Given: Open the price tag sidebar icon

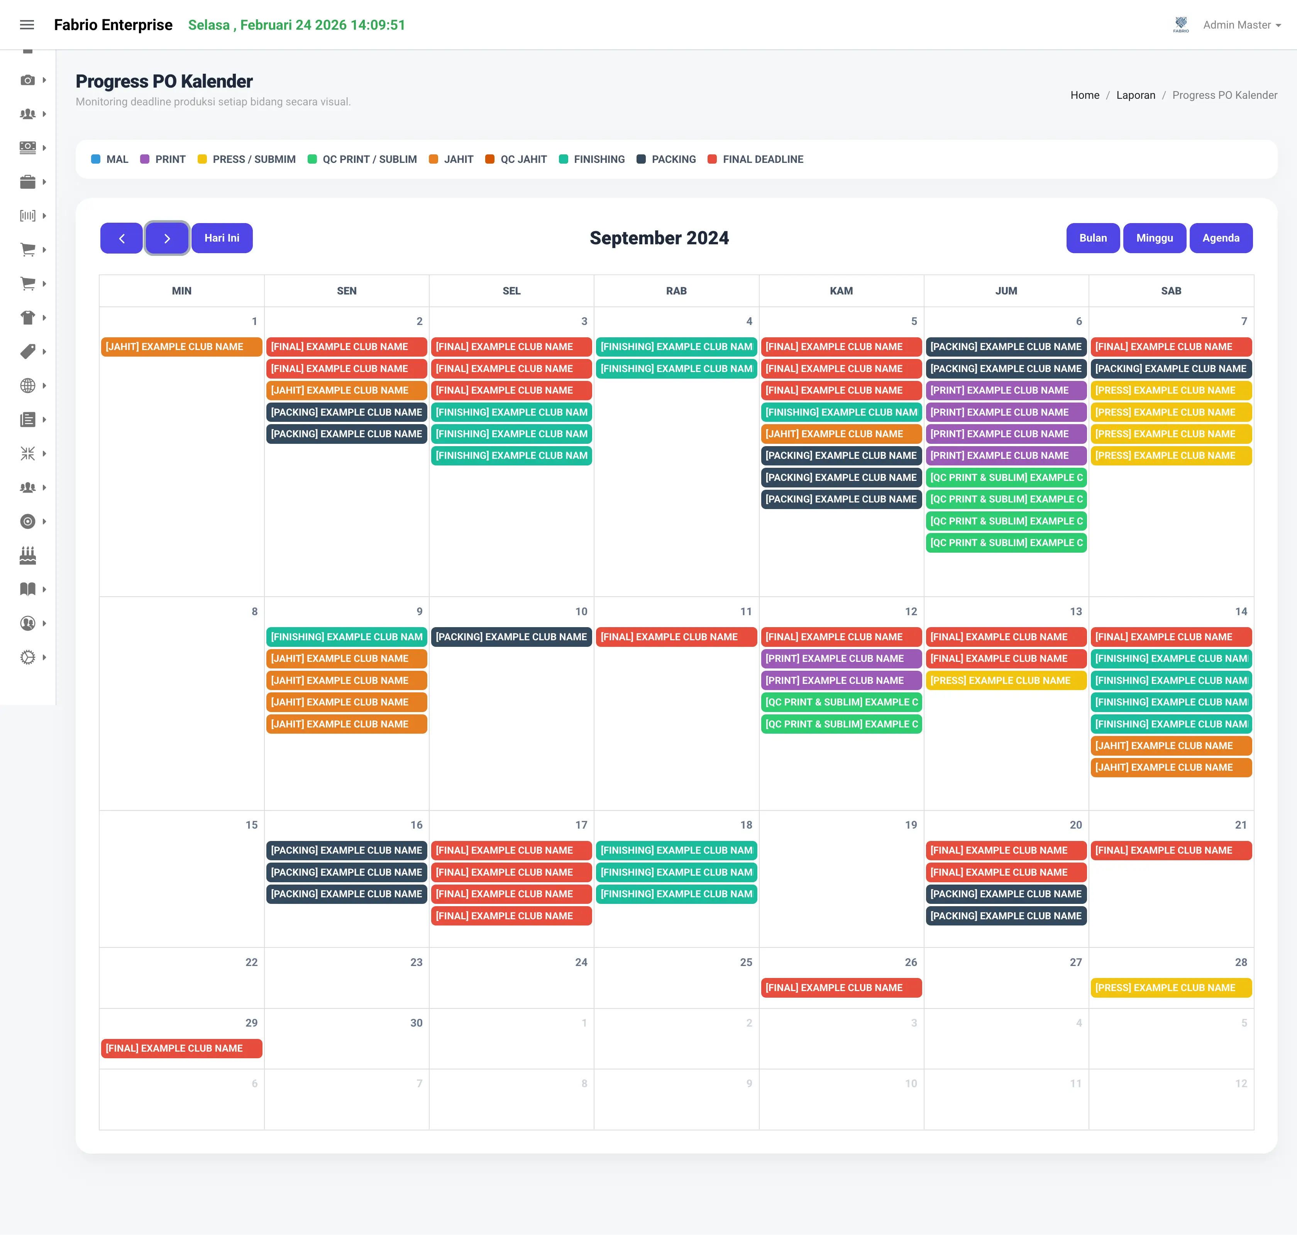Looking at the screenshot, I should coord(28,352).
